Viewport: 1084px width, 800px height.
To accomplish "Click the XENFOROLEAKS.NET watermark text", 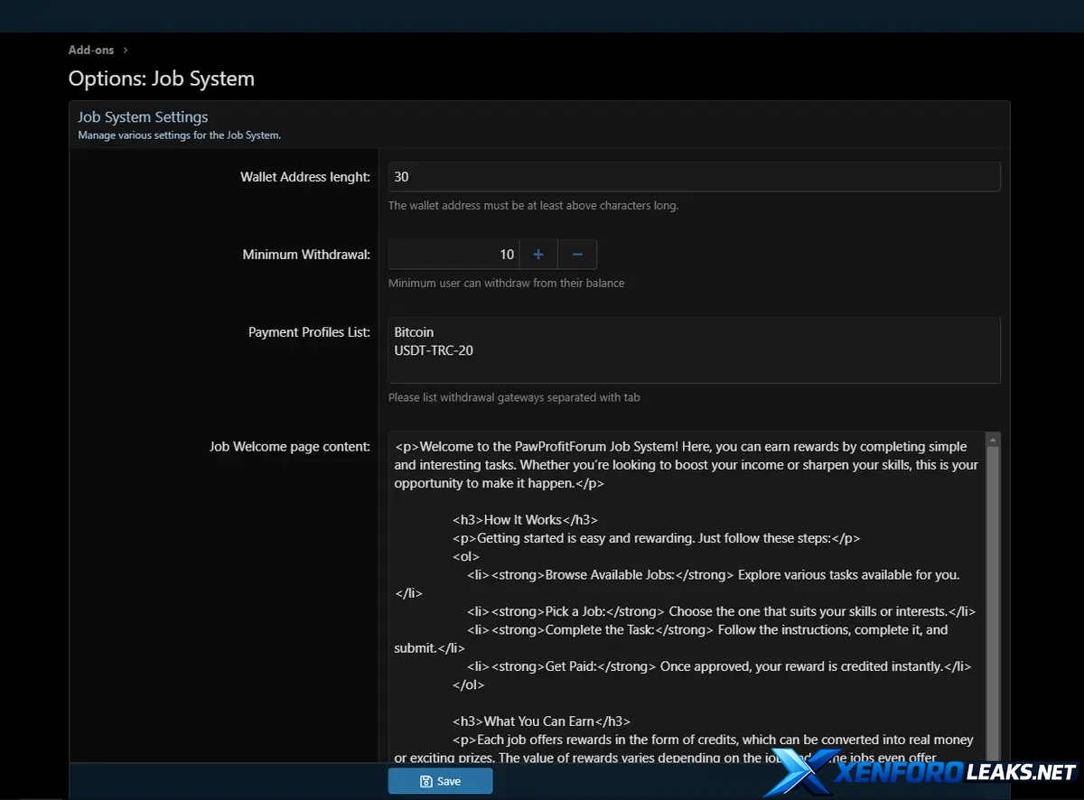I will coord(955,773).
